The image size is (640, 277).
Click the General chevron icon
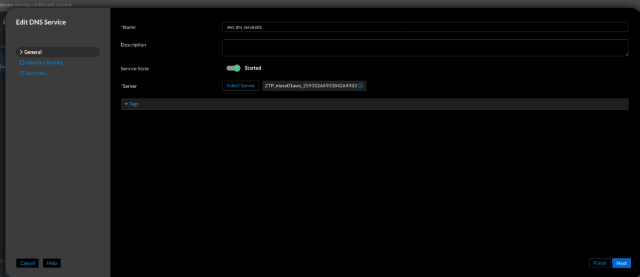[21, 52]
